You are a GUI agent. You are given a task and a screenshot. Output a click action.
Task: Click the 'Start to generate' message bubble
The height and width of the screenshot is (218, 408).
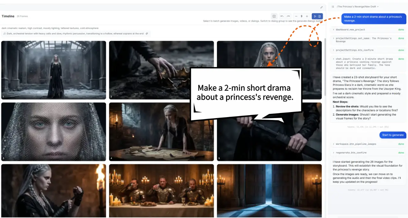pos(393,135)
